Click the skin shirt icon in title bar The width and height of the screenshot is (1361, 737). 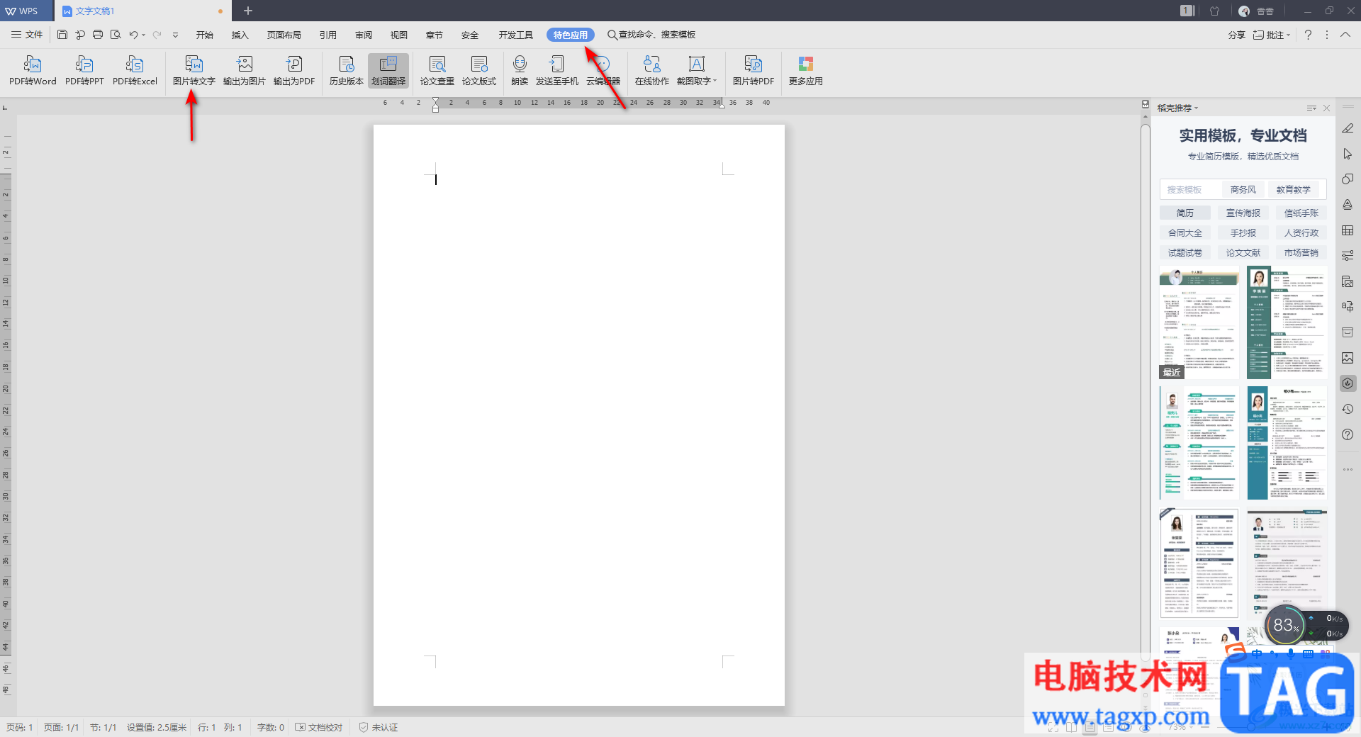pyautogui.click(x=1215, y=11)
